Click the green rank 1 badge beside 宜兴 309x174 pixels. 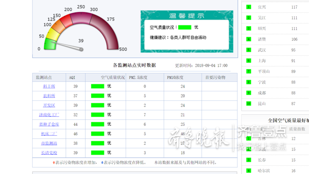[x=249, y=7]
